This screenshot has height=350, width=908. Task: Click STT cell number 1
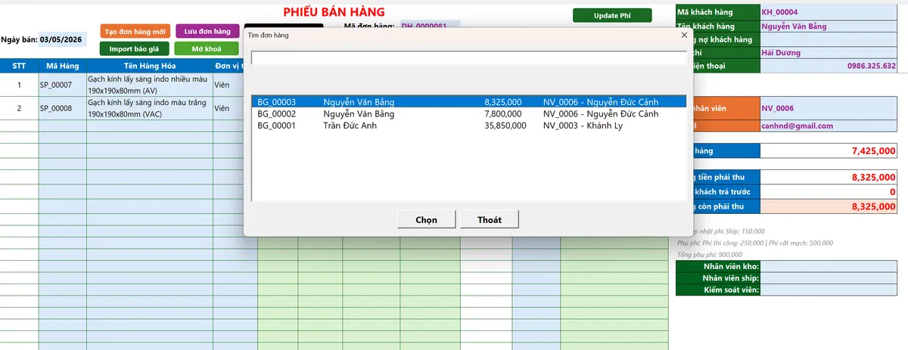tap(19, 85)
